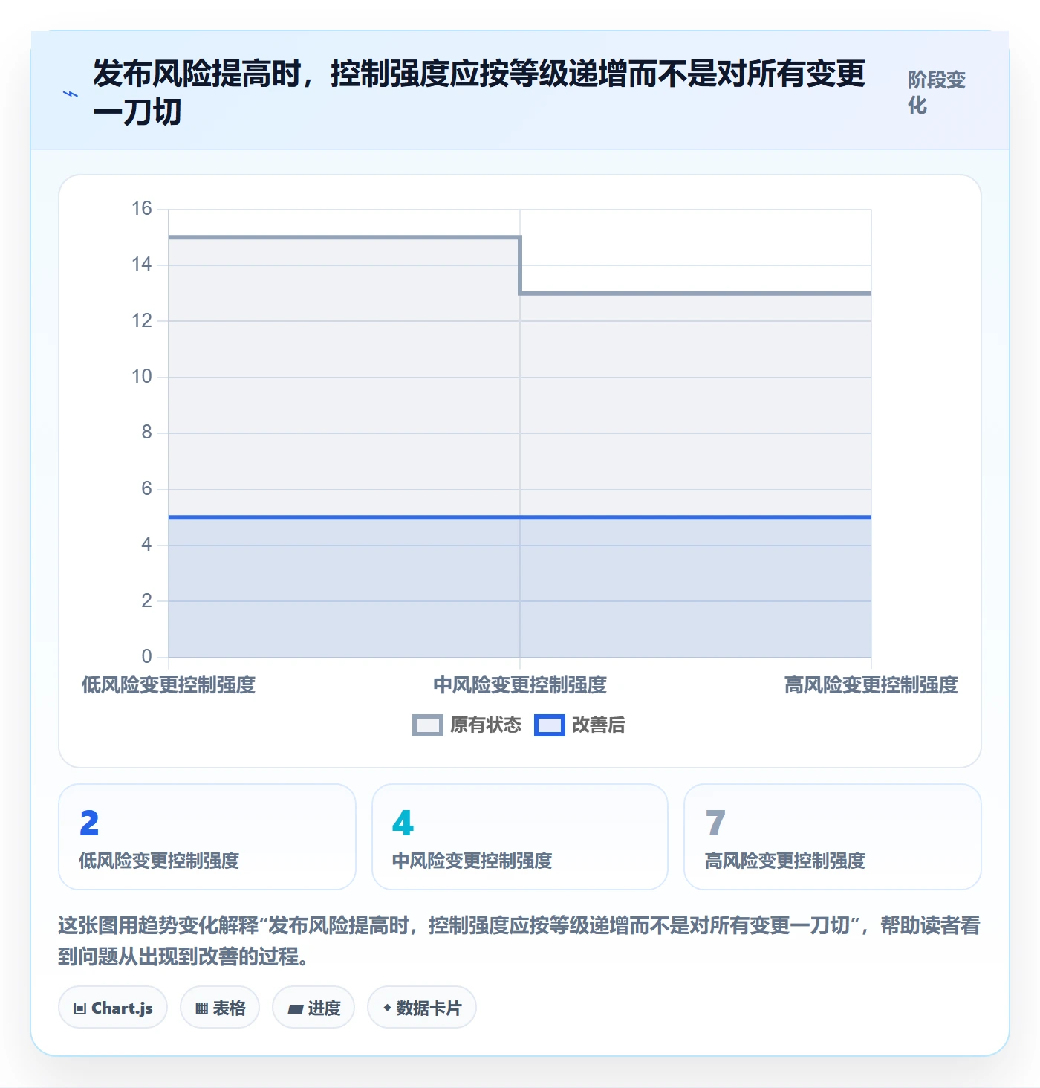This screenshot has height=1088, width=1040.
Task: Click the blue 改善后 legend color box
Action: point(550,725)
